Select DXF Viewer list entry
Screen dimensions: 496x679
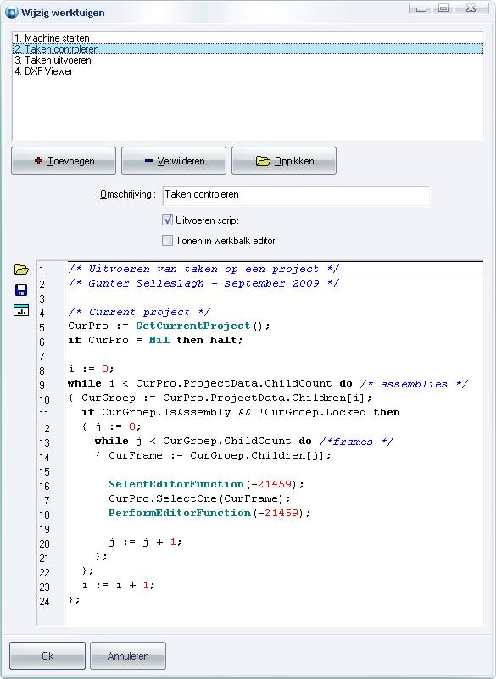248,71
